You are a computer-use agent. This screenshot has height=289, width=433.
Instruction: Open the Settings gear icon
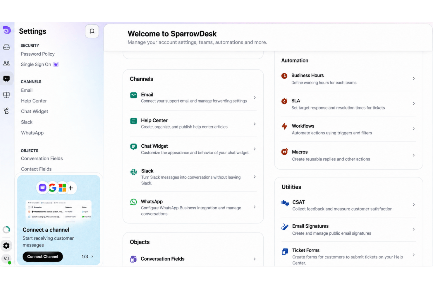(6, 246)
